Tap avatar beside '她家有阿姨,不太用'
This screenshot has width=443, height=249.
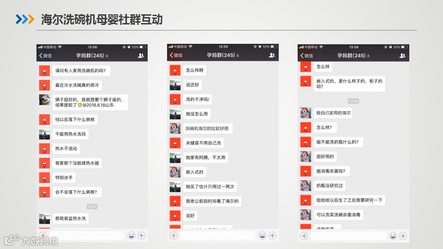[175, 158]
